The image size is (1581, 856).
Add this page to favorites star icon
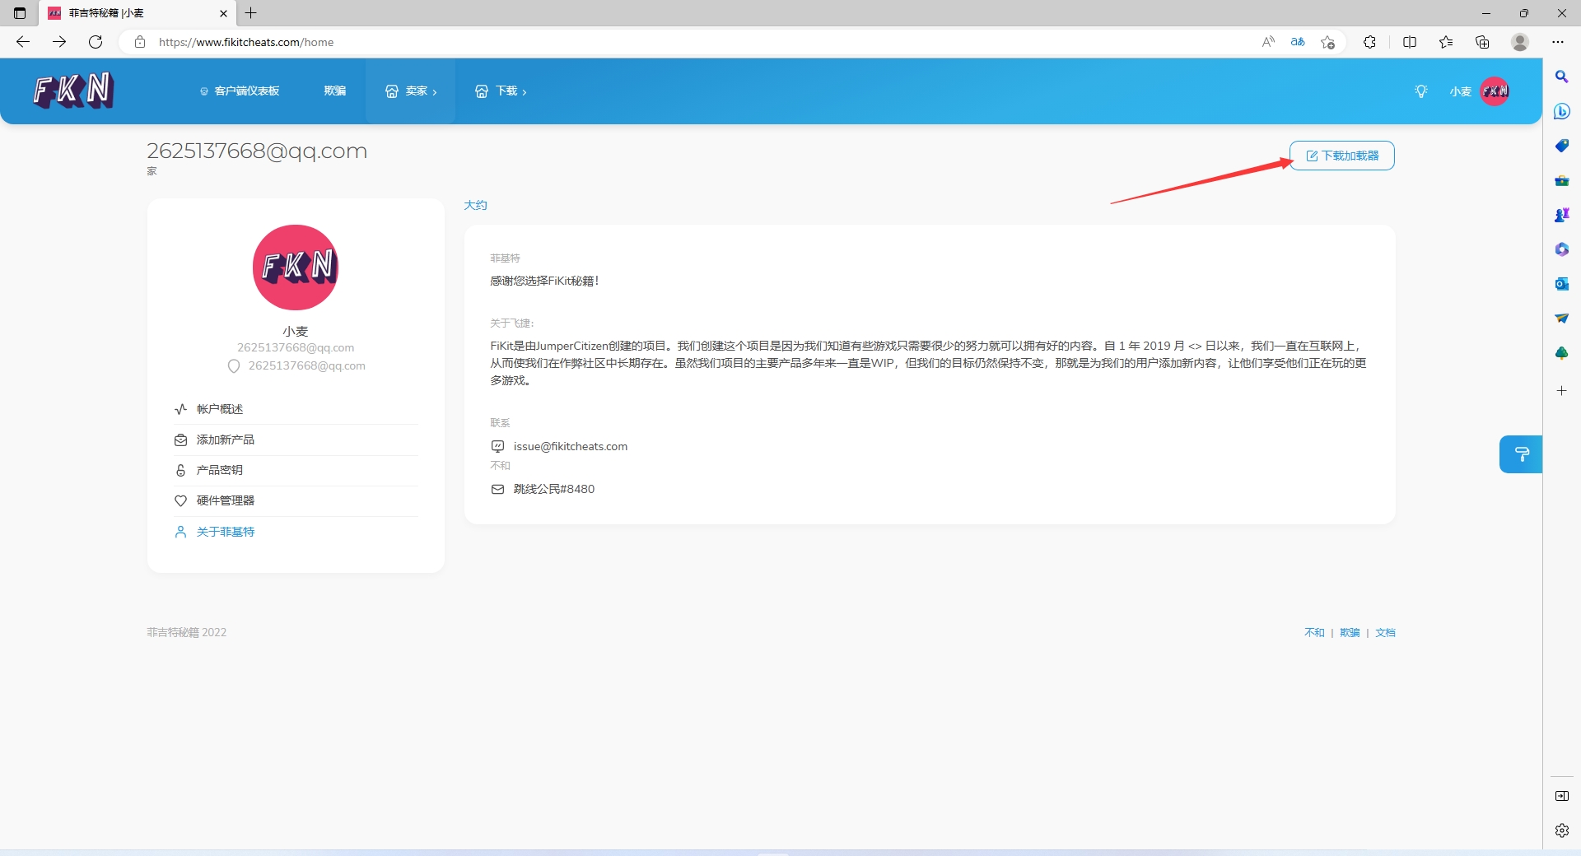pos(1327,42)
